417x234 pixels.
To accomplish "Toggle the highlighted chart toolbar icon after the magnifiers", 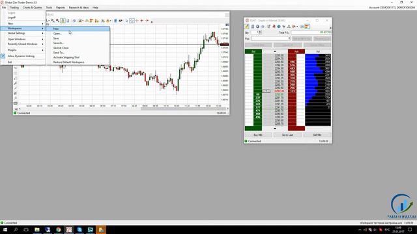I will [63, 21].
